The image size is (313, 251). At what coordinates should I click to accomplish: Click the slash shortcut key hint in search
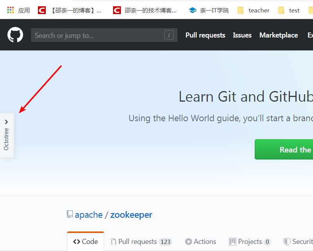click(169, 35)
